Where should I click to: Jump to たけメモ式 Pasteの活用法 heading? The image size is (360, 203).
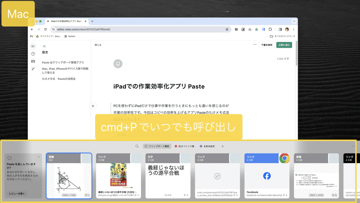click(x=58, y=79)
